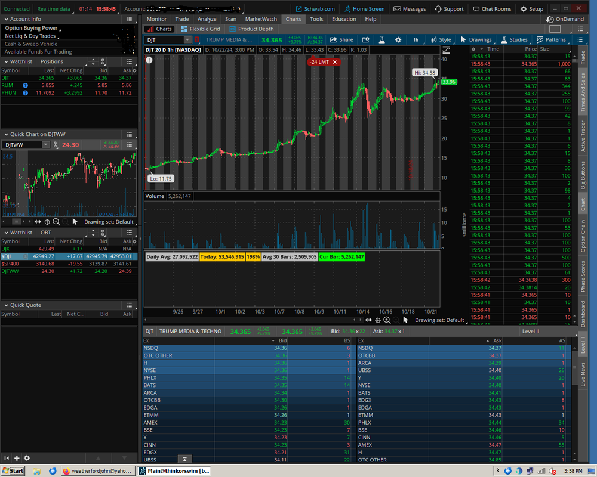Viewport: 597px width, 477px height.
Task: Click the system tray volume icon
Action: 553,471
